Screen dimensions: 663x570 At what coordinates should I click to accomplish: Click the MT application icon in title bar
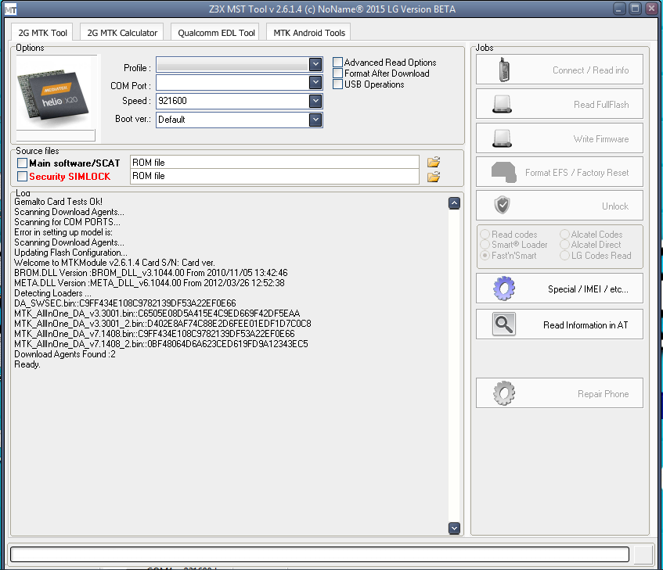click(x=10, y=9)
